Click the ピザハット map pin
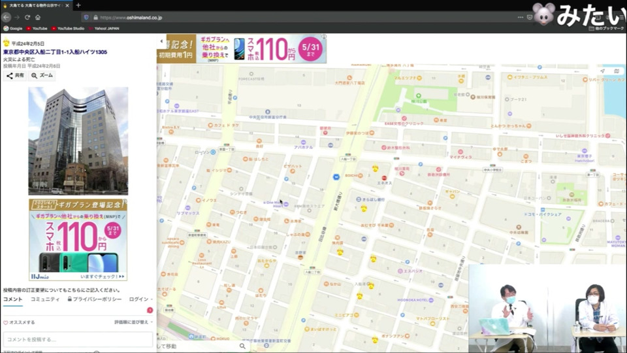This screenshot has width=627, height=353. (x=293, y=171)
